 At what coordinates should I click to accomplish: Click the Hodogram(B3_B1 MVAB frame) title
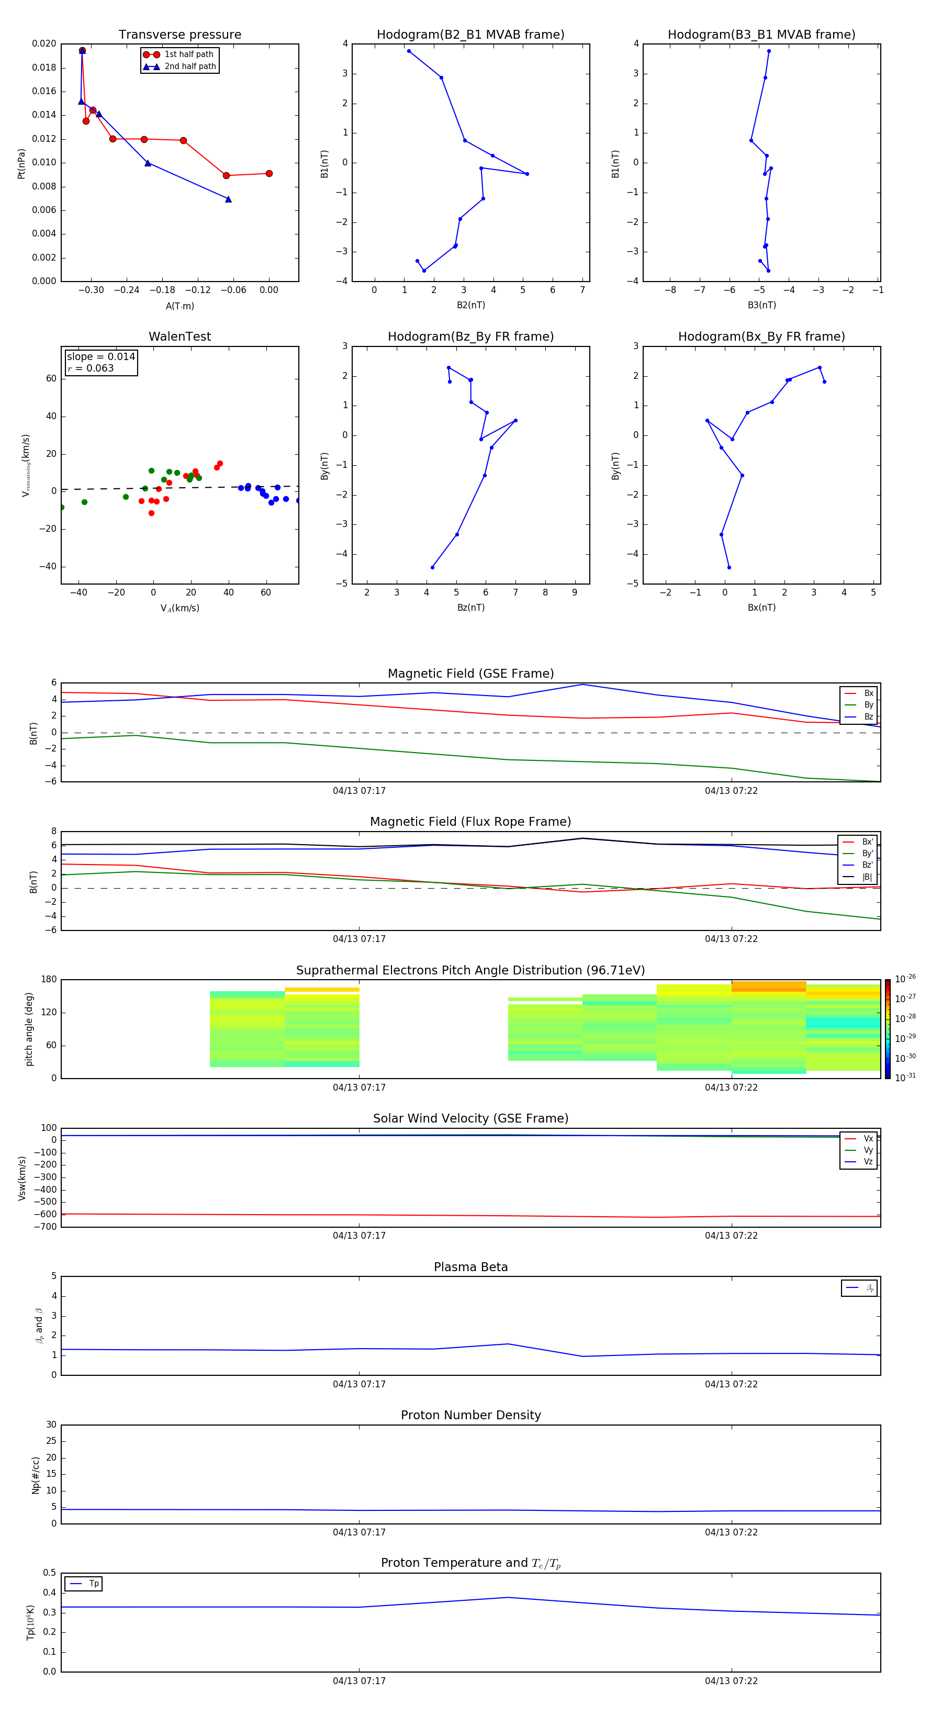761,35
